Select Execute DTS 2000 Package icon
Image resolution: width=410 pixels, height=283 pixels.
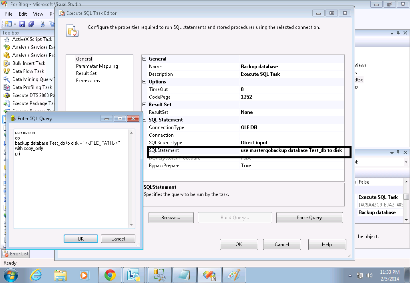click(x=6, y=95)
